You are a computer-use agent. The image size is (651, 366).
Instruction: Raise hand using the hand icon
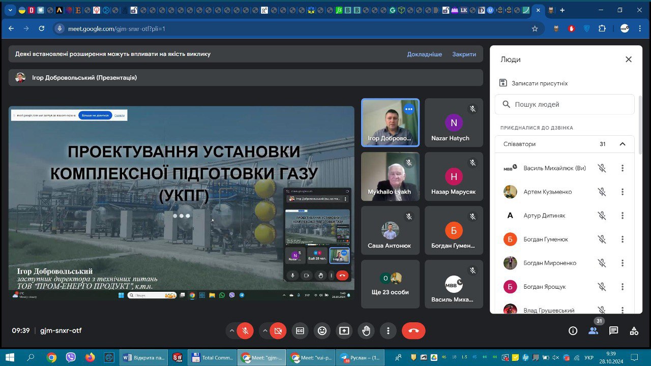tap(366, 331)
